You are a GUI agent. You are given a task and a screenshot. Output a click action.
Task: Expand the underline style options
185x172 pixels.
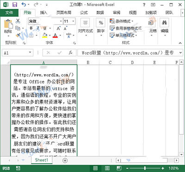pos(50,28)
